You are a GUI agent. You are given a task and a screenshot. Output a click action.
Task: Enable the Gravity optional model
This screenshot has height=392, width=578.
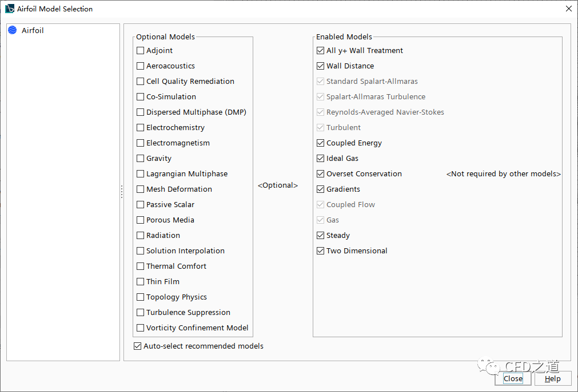click(141, 158)
